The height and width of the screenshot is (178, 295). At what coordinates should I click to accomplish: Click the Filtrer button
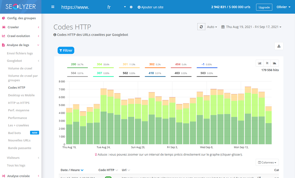[66, 50]
